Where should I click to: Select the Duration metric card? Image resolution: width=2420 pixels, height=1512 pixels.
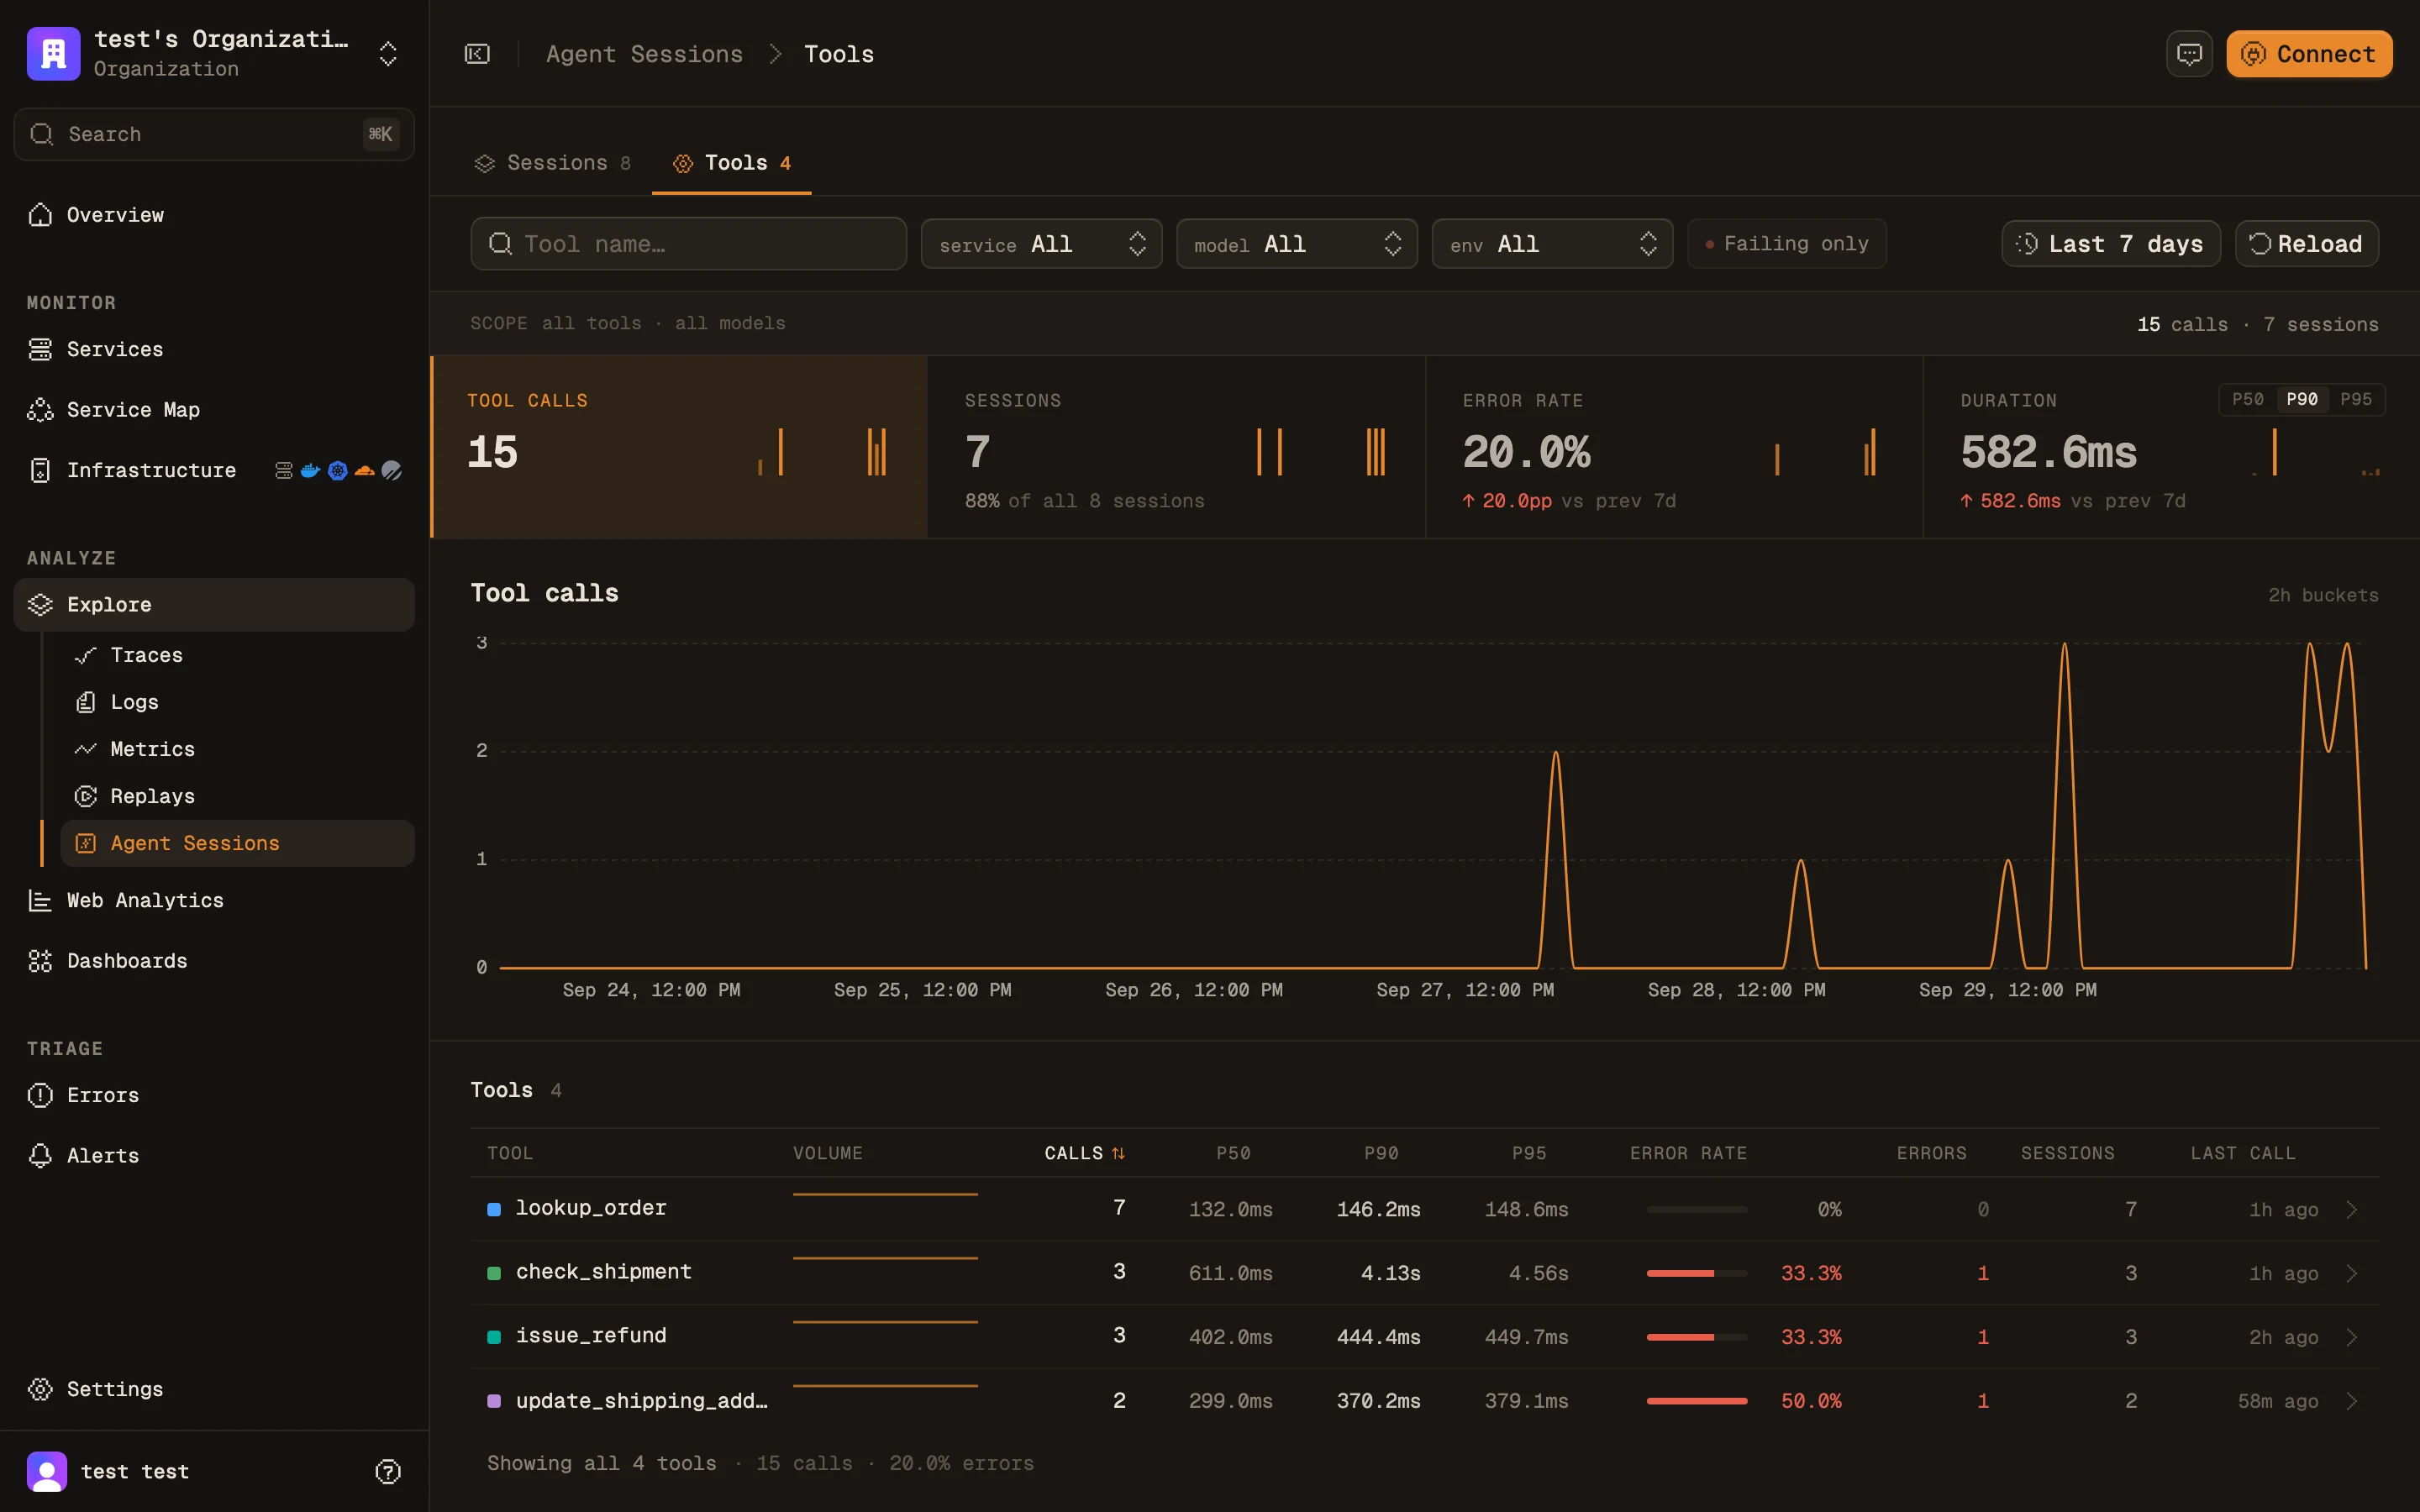2171,447
